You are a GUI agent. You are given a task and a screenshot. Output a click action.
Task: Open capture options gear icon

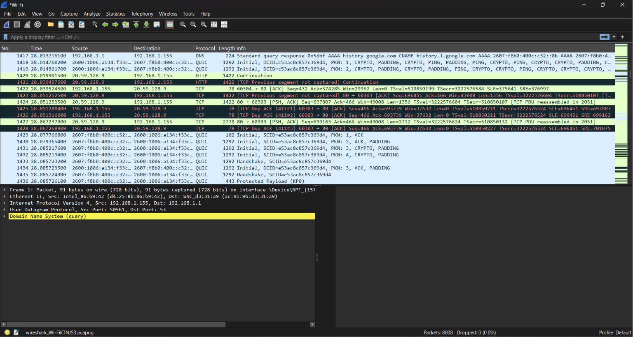coord(38,25)
